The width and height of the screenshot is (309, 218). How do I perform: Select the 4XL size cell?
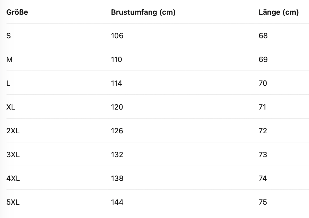(x=13, y=178)
